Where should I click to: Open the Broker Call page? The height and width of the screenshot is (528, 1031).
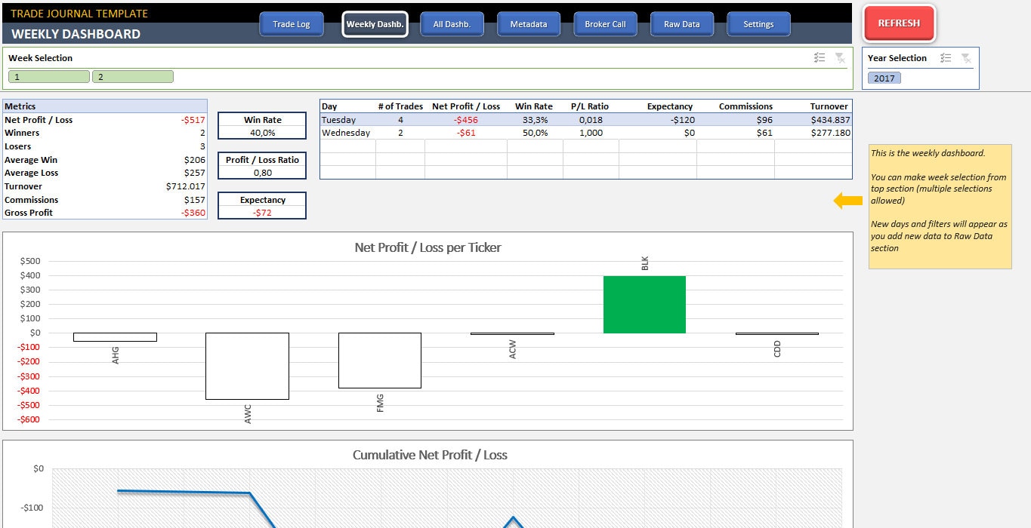click(x=605, y=23)
